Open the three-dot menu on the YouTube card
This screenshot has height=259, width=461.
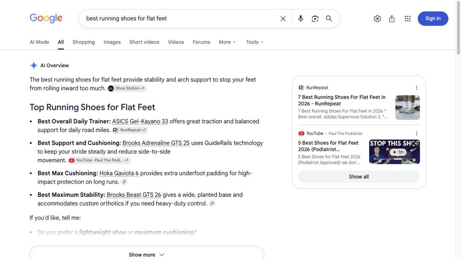click(416, 134)
